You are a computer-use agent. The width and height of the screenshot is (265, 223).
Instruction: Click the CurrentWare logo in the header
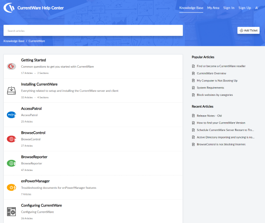pos(9,8)
